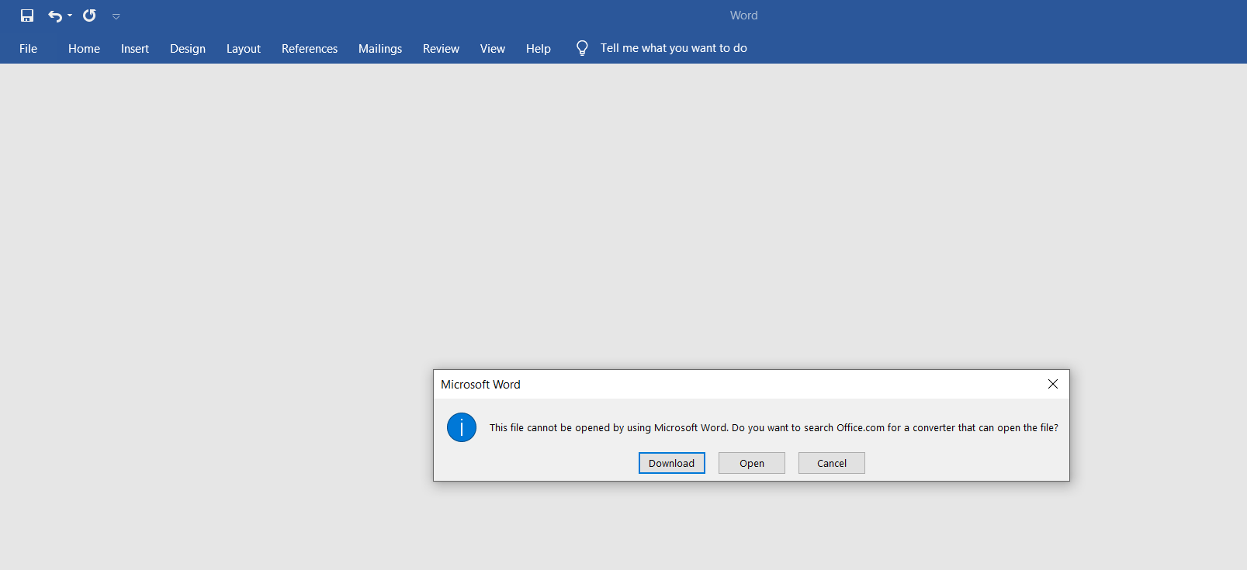Open the View ribbon tab
The height and width of the screenshot is (570, 1247).
493,48
